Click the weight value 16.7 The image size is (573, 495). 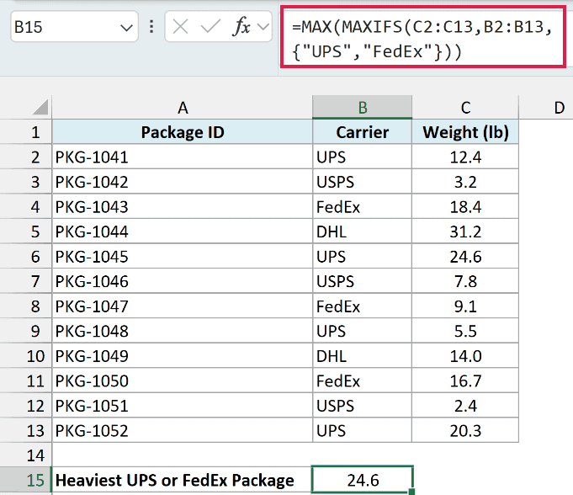pyautogui.click(x=465, y=381)
